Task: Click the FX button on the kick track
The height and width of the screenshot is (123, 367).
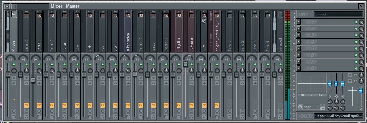Action: [90, 105]
